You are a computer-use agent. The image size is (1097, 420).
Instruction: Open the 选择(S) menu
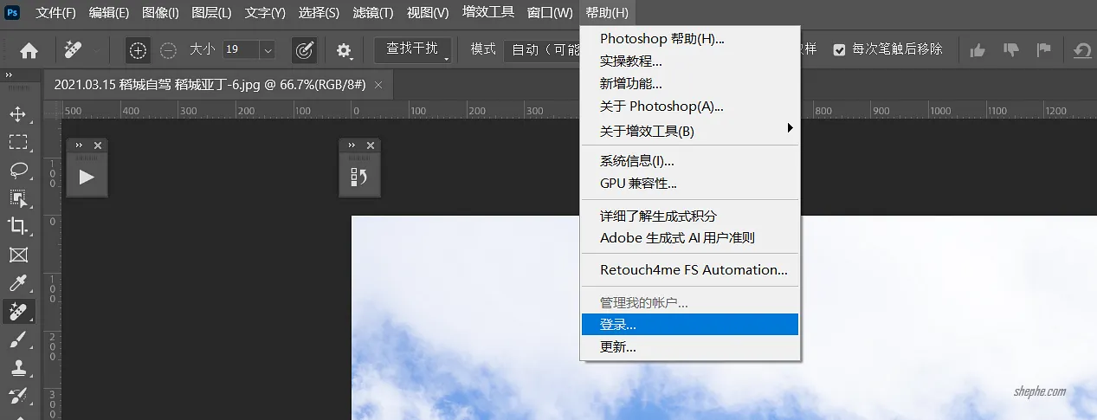click(x=319, y=12)
